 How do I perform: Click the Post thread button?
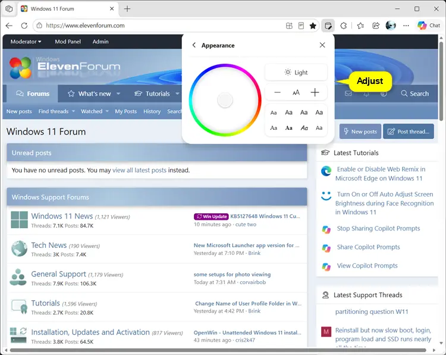[x=409, y=132]
